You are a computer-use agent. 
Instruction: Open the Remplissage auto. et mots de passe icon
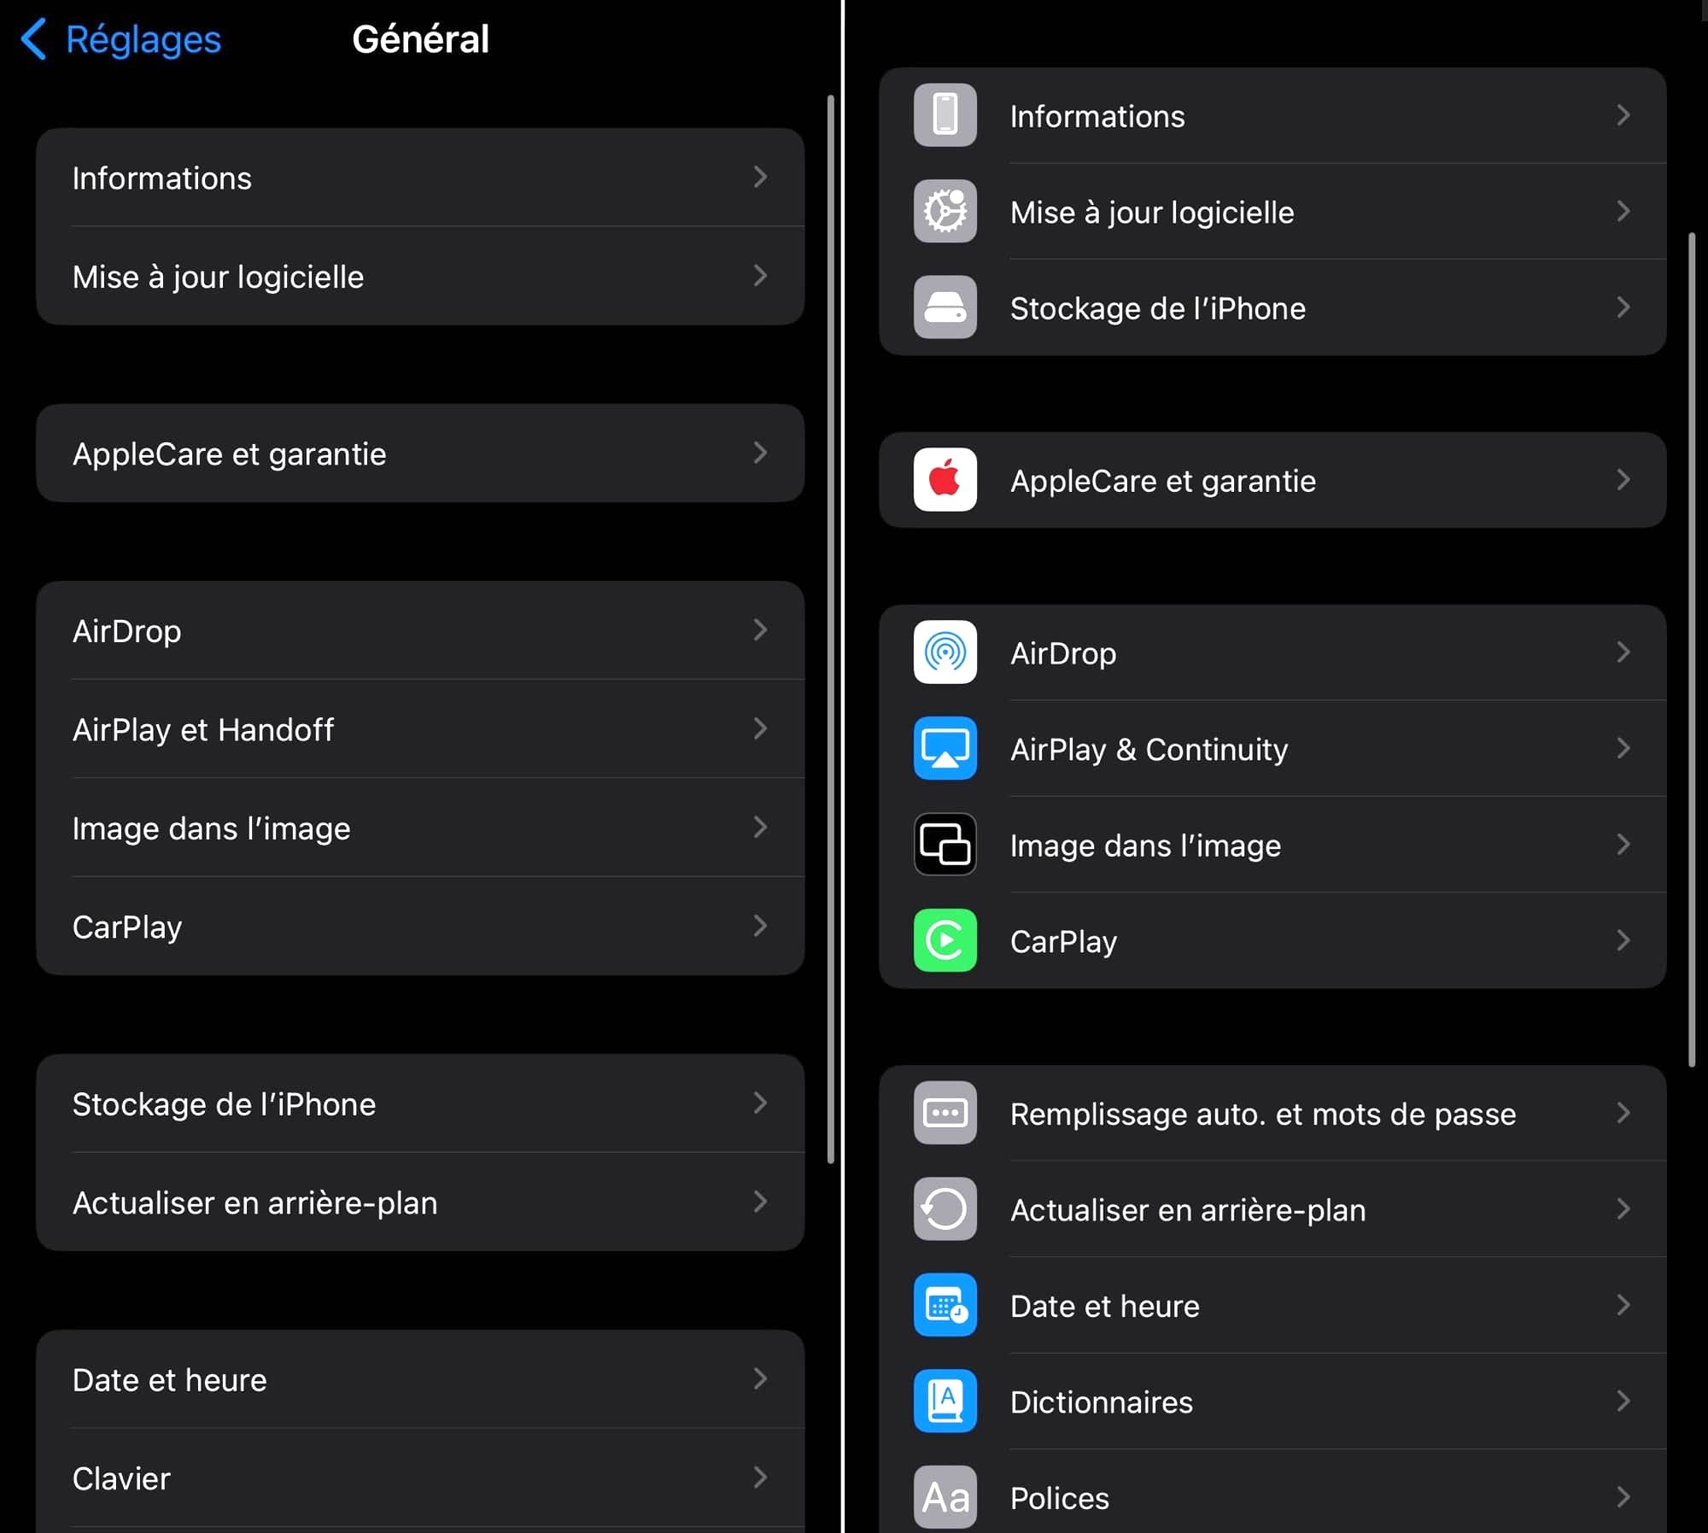click(x=945, y=1113)
